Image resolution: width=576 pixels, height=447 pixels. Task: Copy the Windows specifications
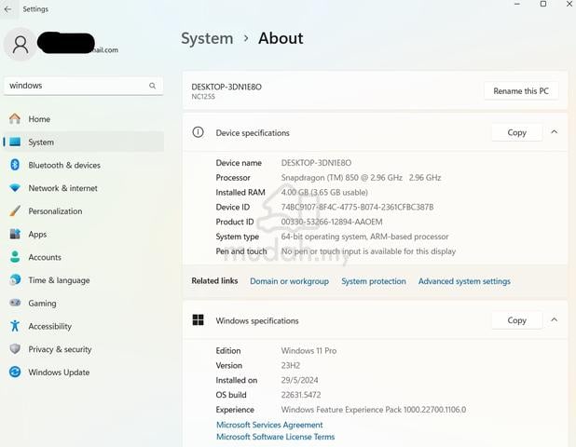click(517, 320)
